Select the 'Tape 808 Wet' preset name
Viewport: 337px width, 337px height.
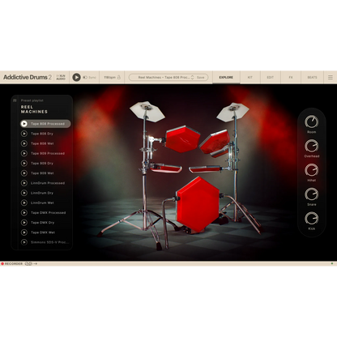(42, 143)
